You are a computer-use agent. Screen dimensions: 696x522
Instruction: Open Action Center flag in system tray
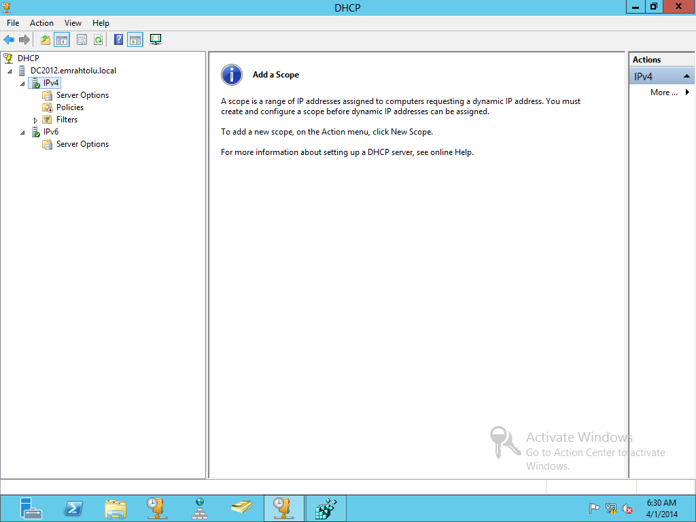coord(594,508)
